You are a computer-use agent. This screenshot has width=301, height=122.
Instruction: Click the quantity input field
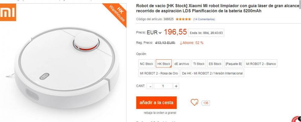[163, 86]
